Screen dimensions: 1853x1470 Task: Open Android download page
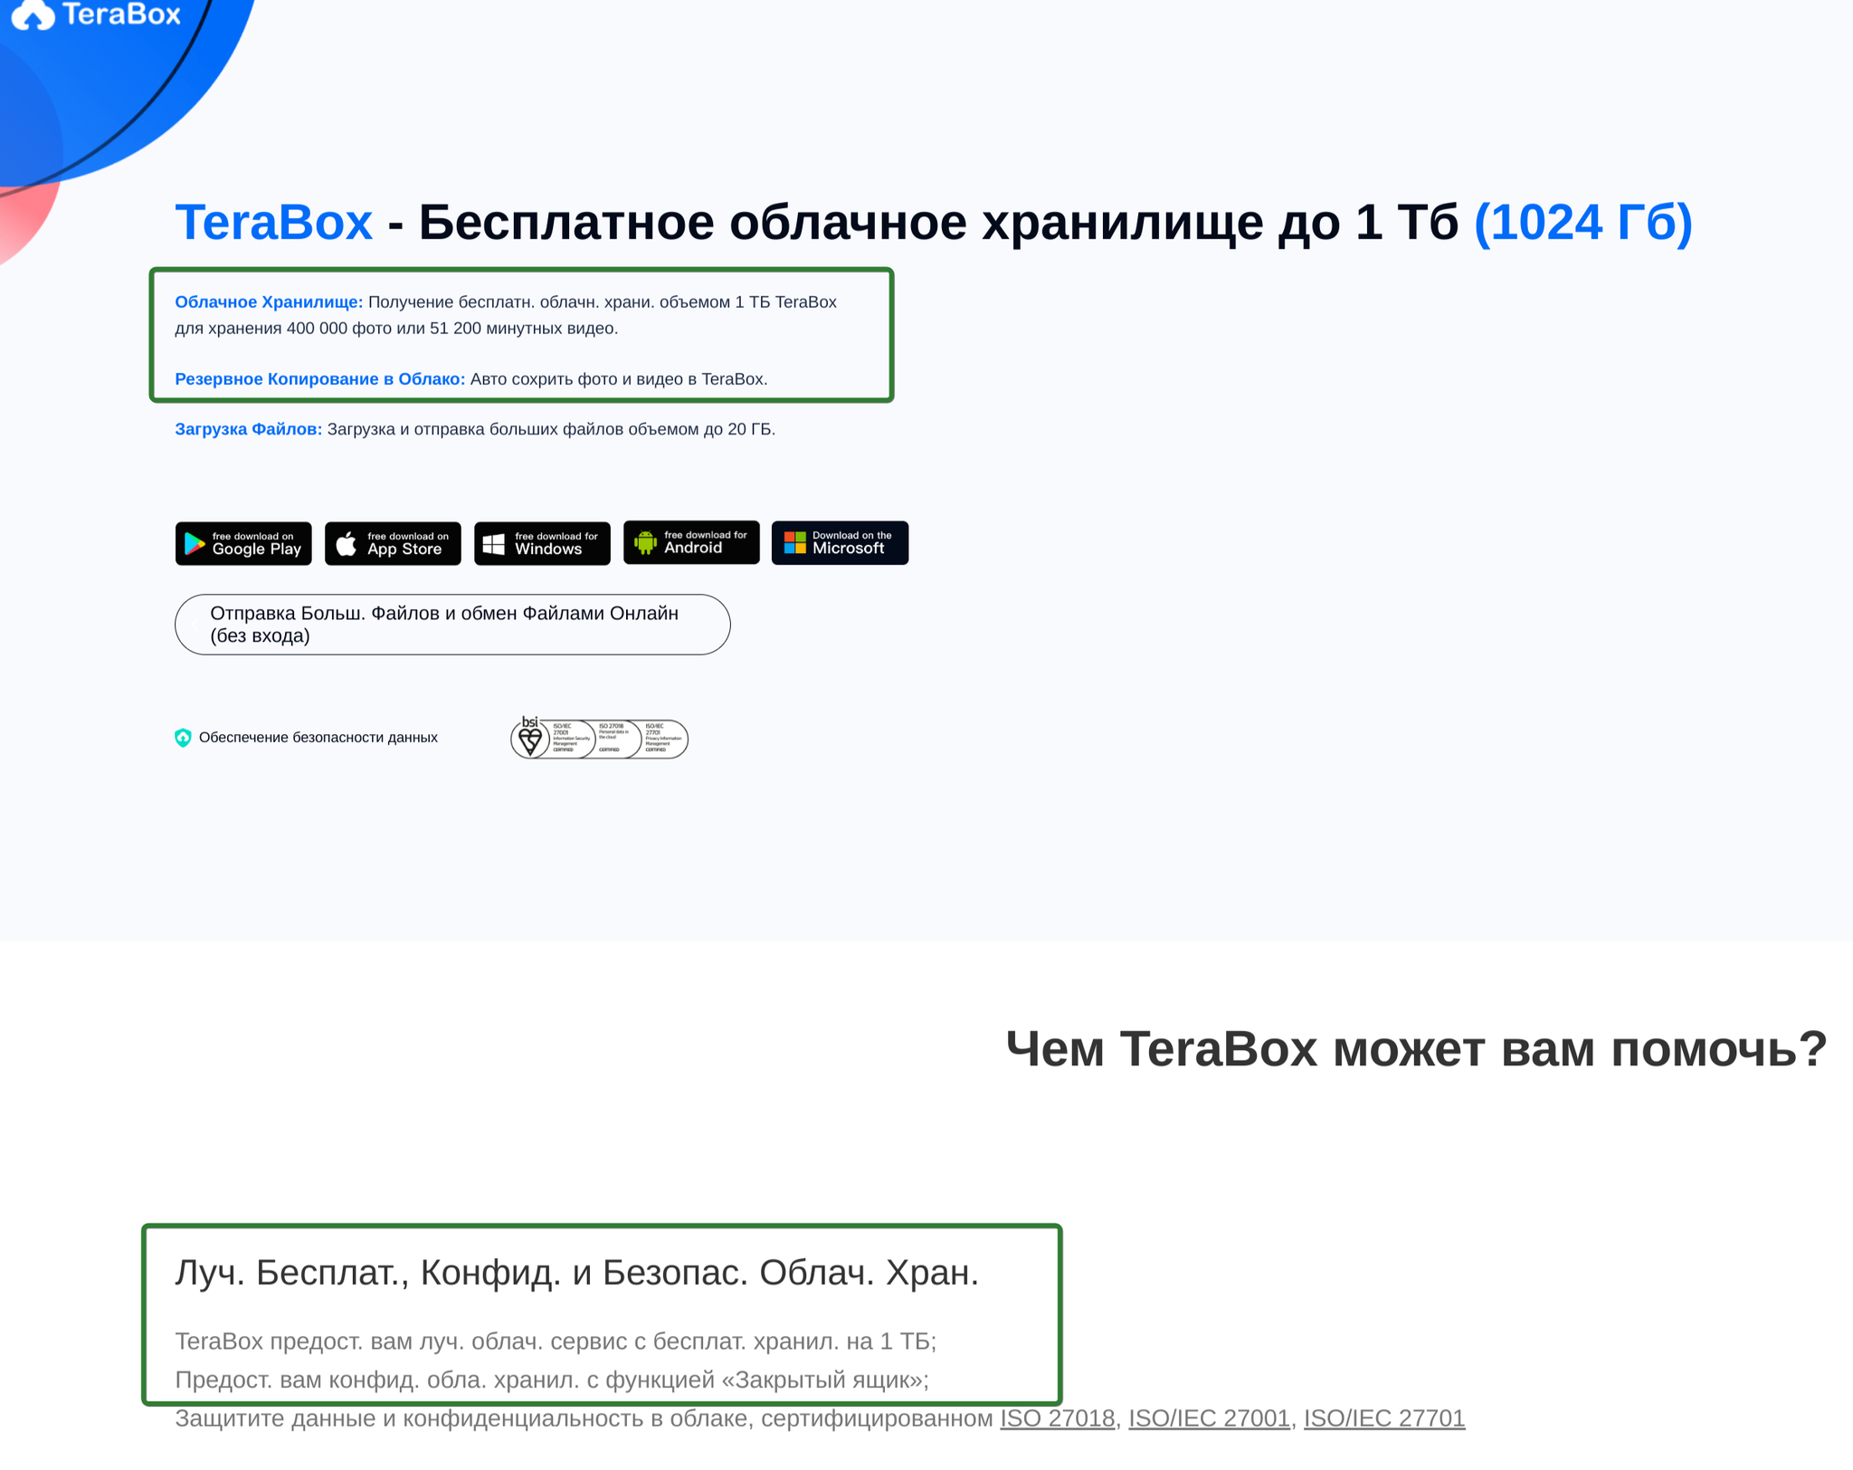[x=690, y=541]
